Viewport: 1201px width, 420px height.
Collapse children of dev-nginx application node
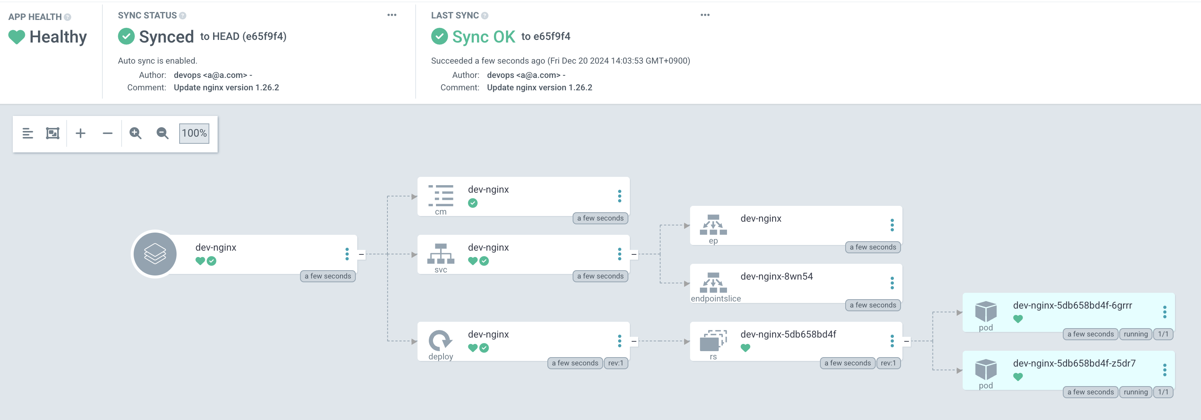[x=361, y=254]
